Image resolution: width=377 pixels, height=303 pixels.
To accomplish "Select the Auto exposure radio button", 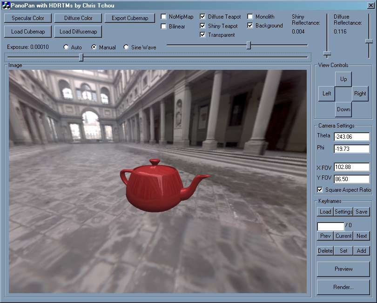I will [66, 47].
